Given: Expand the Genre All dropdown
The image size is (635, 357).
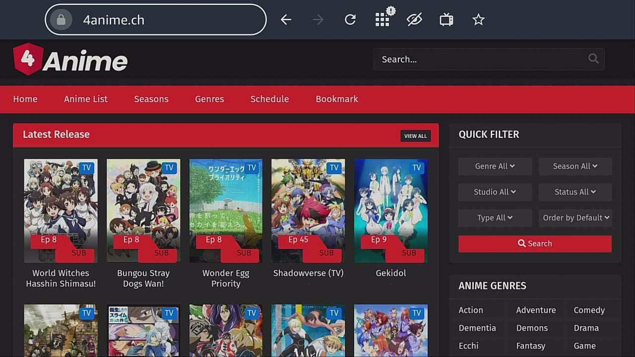Looking at the screenshot, I should tap(495, 166).
